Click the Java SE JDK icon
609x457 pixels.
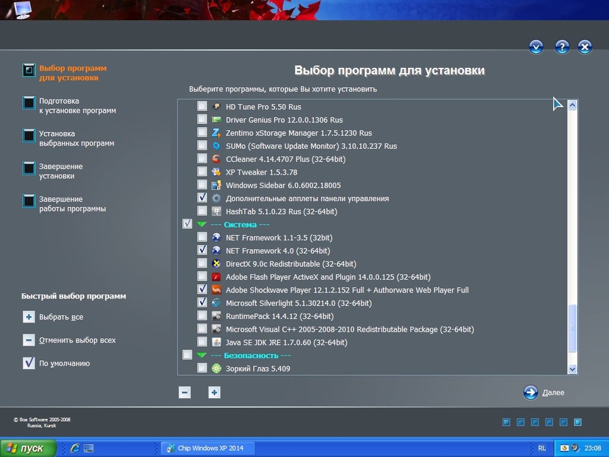click(217, 343)
